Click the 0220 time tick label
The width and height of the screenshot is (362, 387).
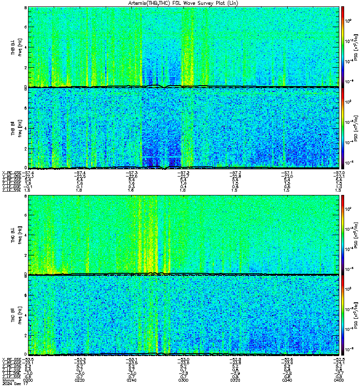79,380
